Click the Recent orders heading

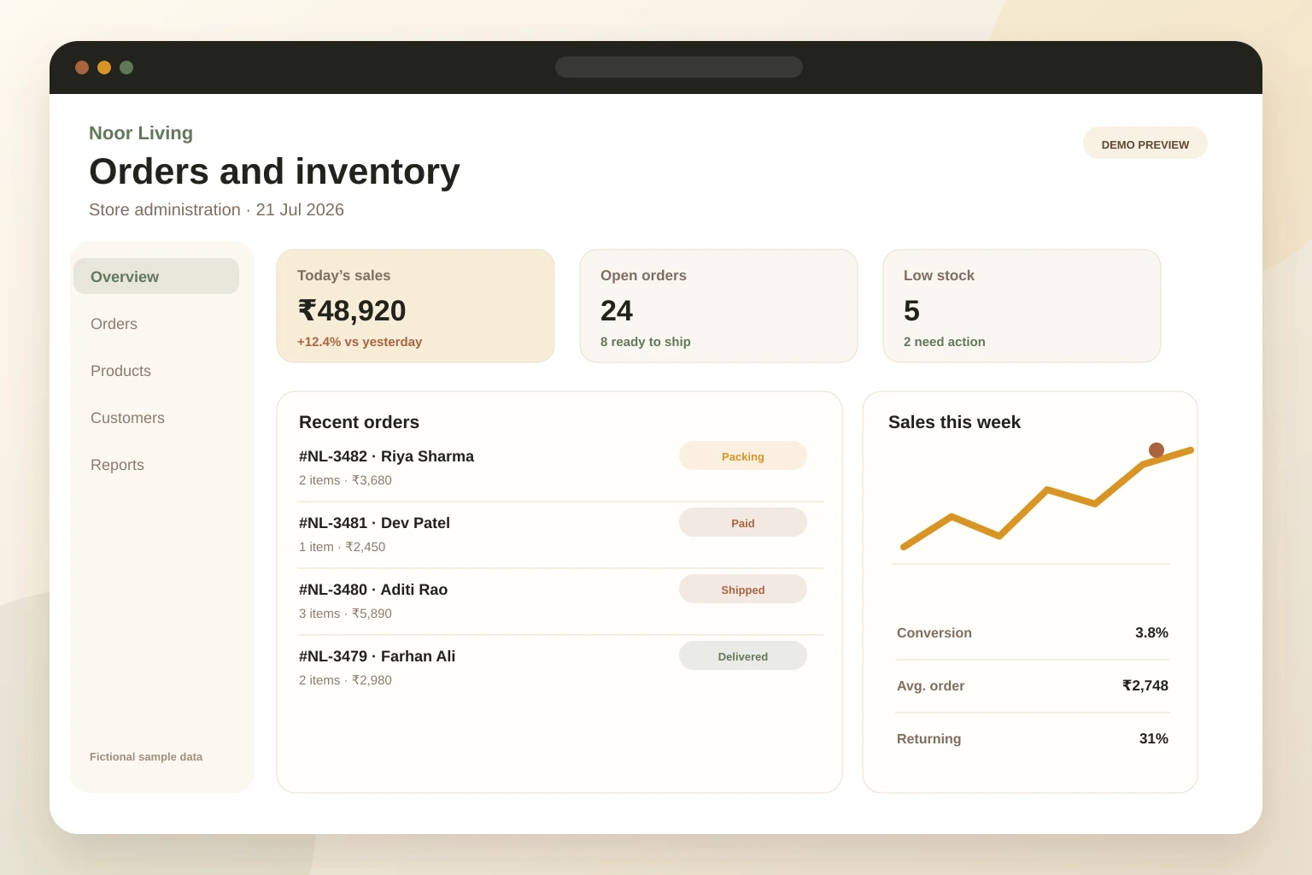coord(359,422)
